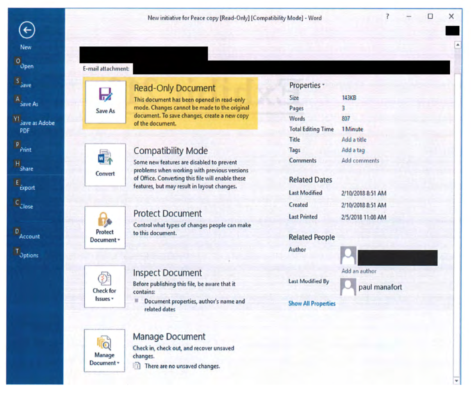Screen dimensions: 471x400
Task: Click the Manage Document magnifier icon
Action: pos(104,343)
